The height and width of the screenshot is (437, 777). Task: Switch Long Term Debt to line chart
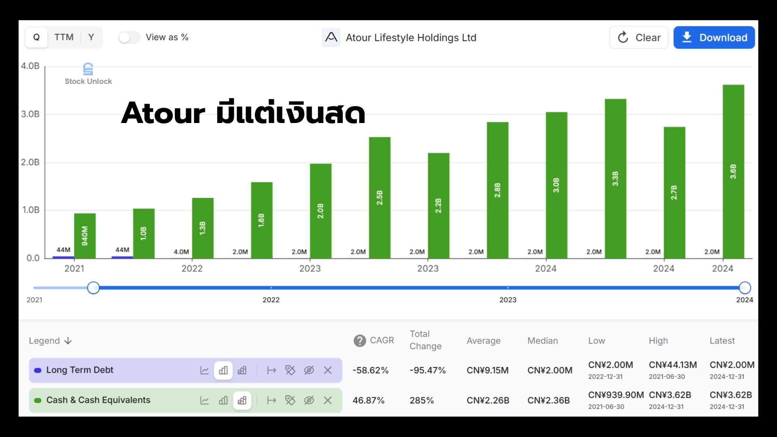point(204,370)
